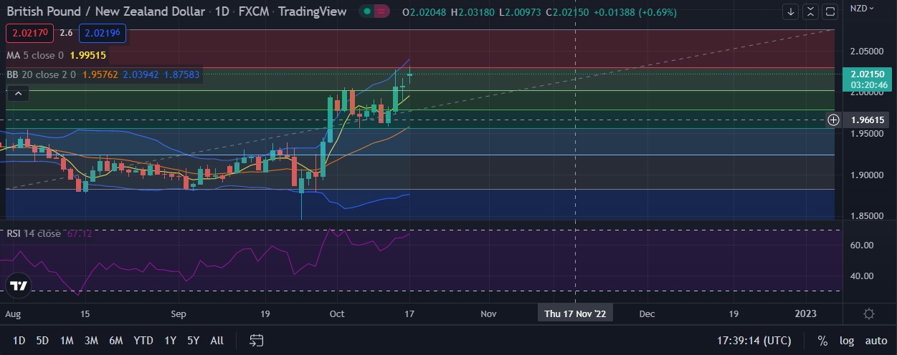This screenshot has height=355, width=897.
Task: Select the YTD time range
Action: (143, 341)
